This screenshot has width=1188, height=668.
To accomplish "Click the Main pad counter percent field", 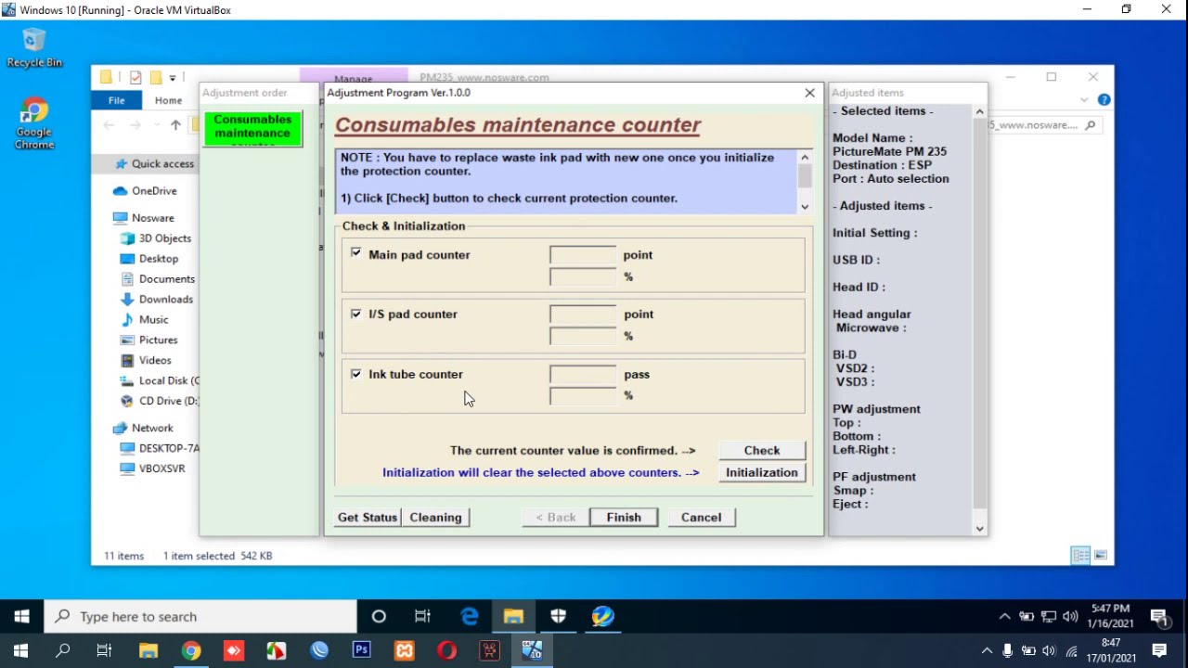I will coord(583,276).
